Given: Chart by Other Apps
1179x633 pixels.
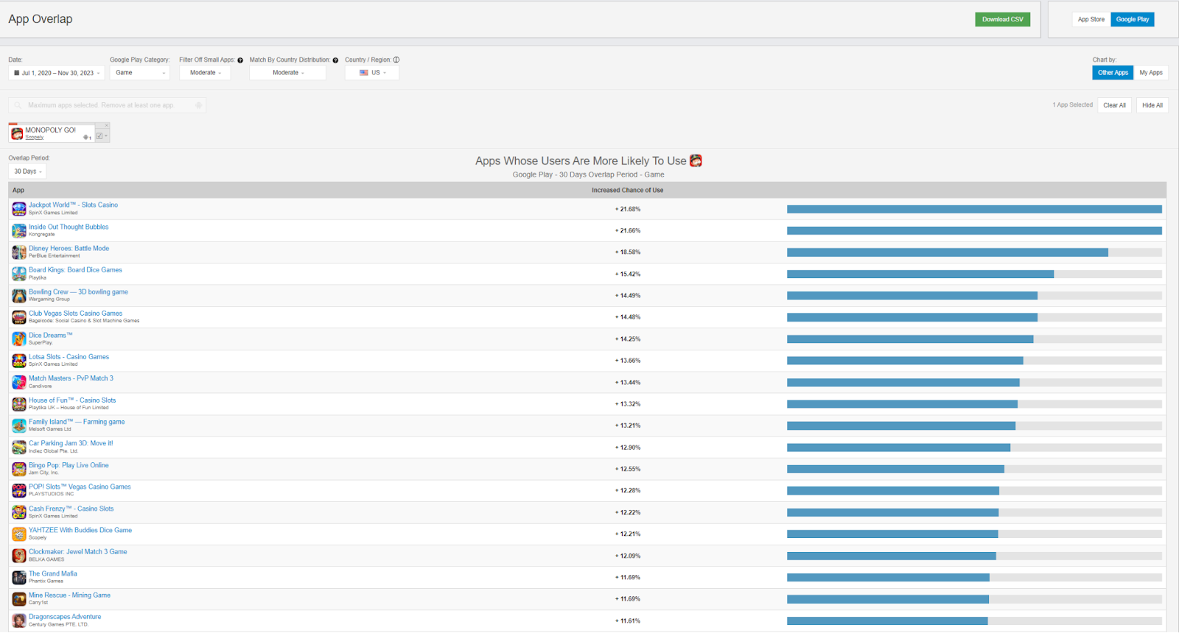Looking at the screenshot, I should click(1113, 73).
